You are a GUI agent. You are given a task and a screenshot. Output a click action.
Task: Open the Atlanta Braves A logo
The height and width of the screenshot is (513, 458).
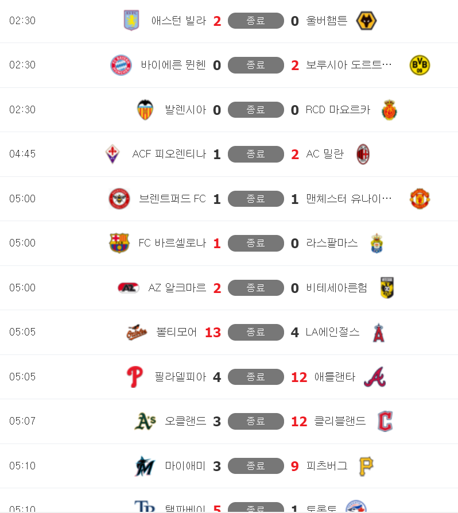click(375, 377)
